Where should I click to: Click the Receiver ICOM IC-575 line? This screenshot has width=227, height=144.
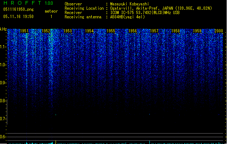pyautogui.click(x=122, y=13)
